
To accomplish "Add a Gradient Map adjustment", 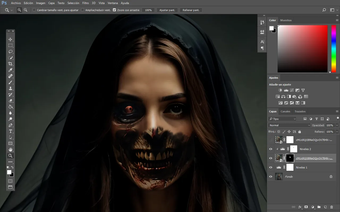I will coord(303,103).
